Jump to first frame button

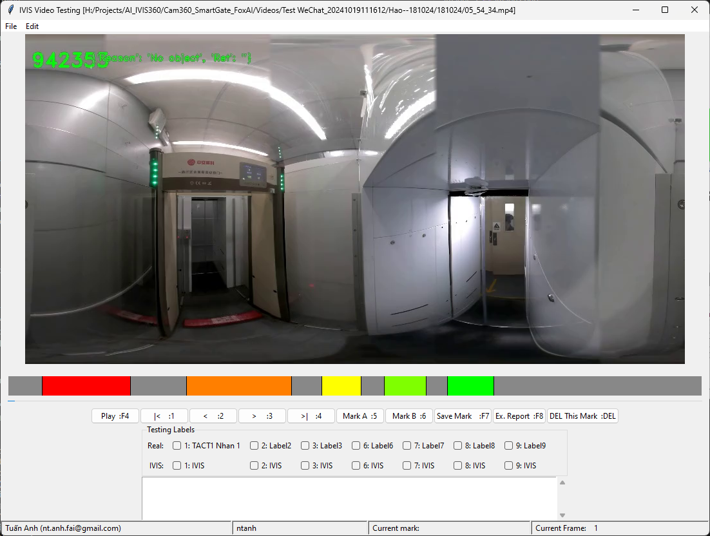(x=164, y=416)
